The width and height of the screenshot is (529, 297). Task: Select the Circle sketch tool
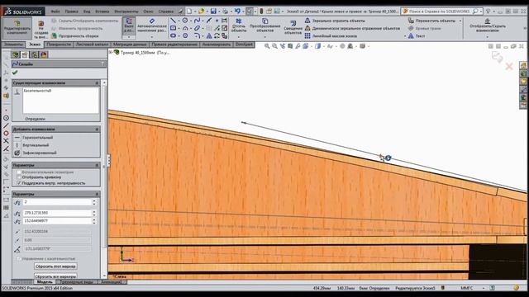click(x=185, y=21)
